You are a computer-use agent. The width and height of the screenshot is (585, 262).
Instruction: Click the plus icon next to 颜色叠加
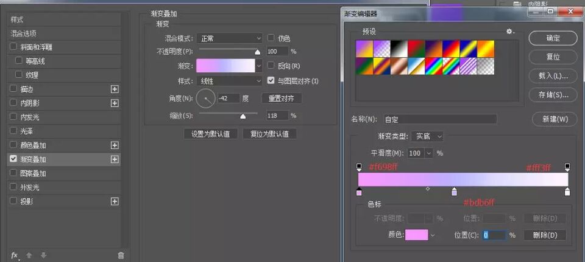[115, 145]
